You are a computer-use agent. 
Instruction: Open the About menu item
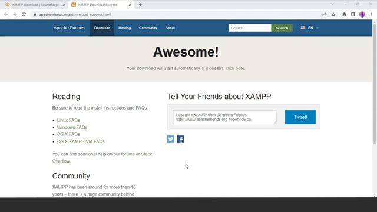coord(170,28)
